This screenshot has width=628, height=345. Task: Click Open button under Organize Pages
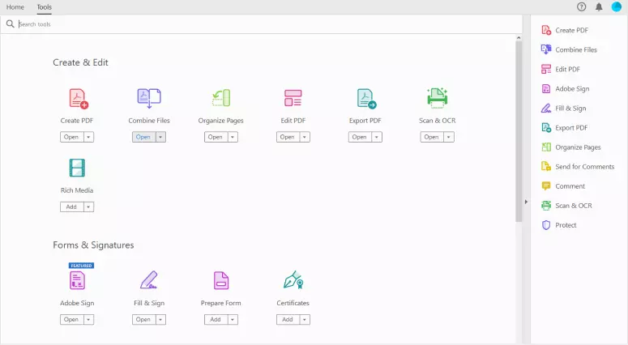(216, 137)
